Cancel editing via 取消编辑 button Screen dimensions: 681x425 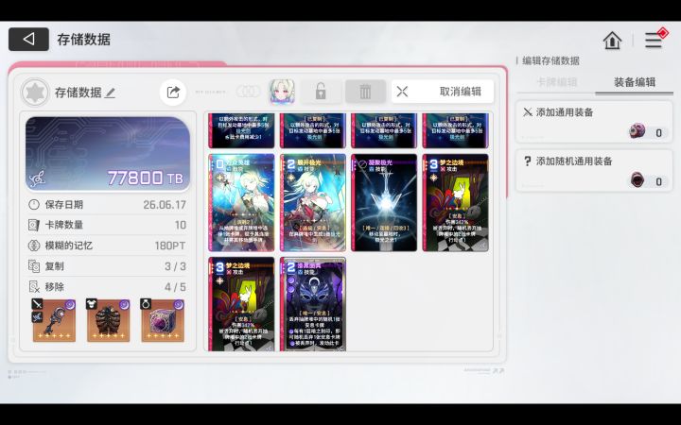(443, 92)
